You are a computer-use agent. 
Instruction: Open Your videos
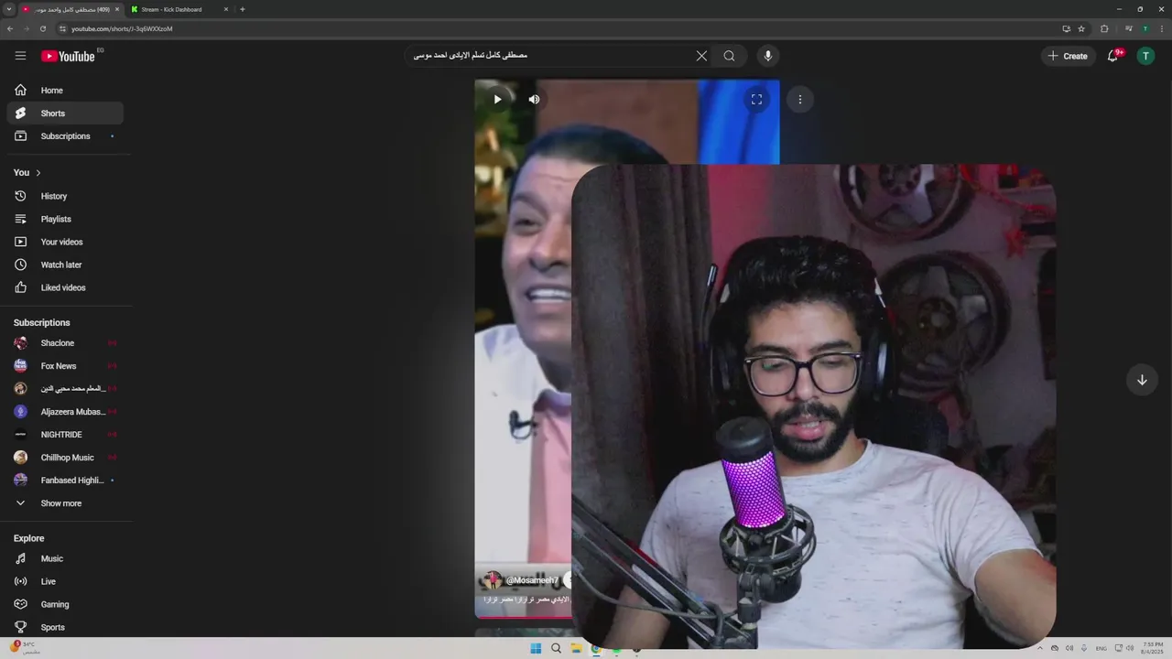(x=64, y=242)
